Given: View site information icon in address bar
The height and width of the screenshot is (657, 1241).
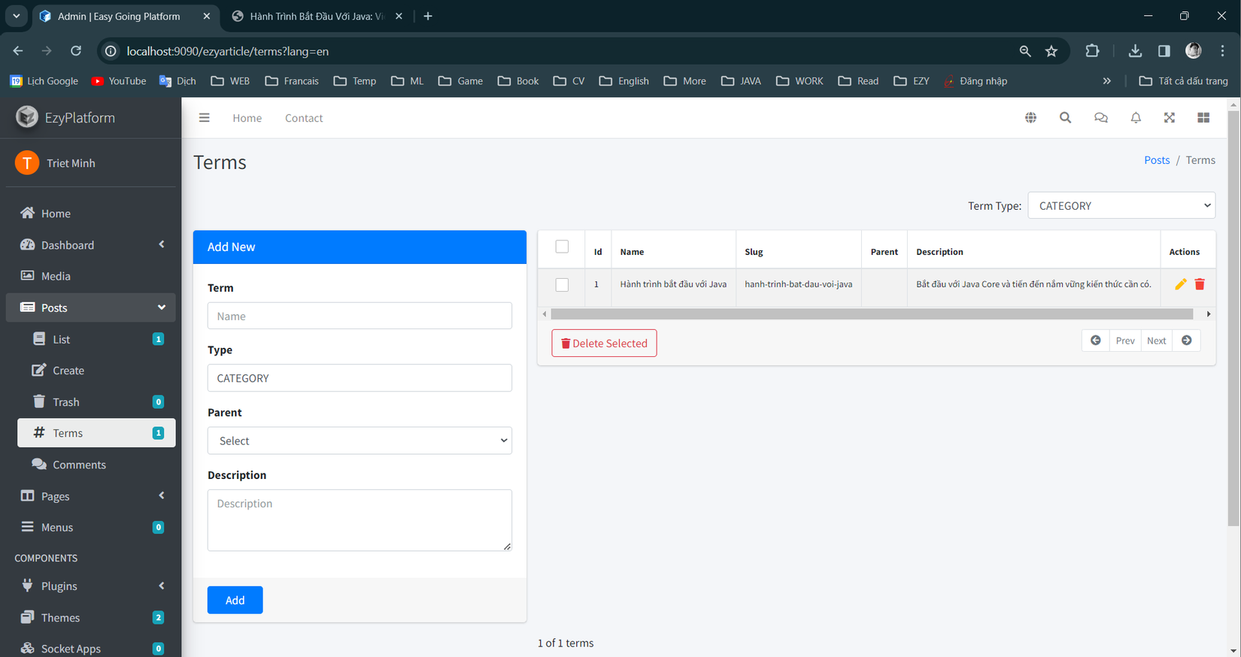Looking at the screenshot, I should point(111,51).
